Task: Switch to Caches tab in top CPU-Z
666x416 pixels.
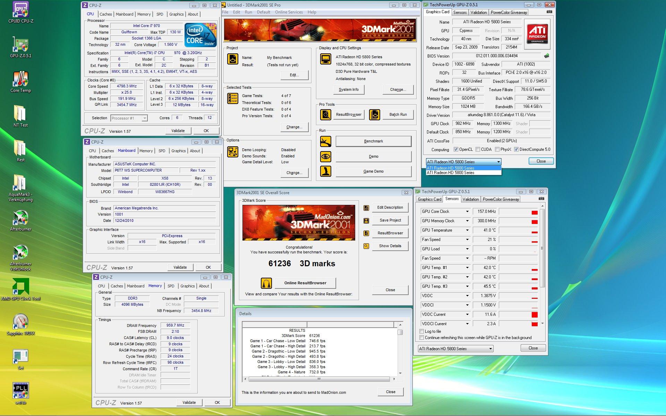Action: [x=105, y=14]
